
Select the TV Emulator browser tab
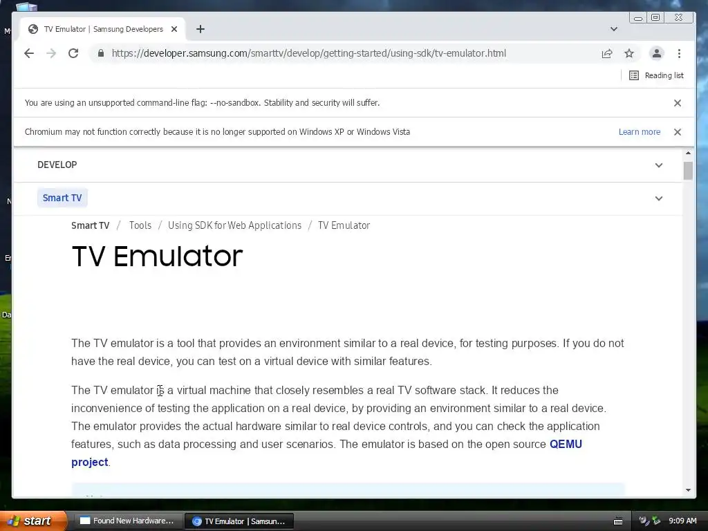click(103, 29)
